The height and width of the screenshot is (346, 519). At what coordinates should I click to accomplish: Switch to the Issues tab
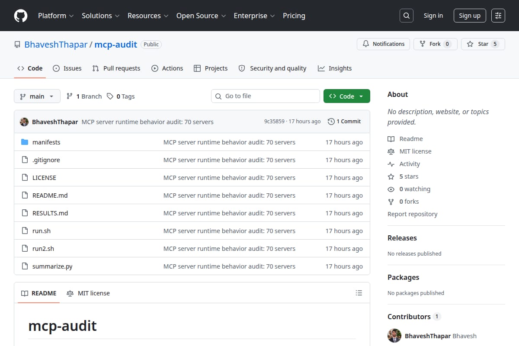coord(67,68)
